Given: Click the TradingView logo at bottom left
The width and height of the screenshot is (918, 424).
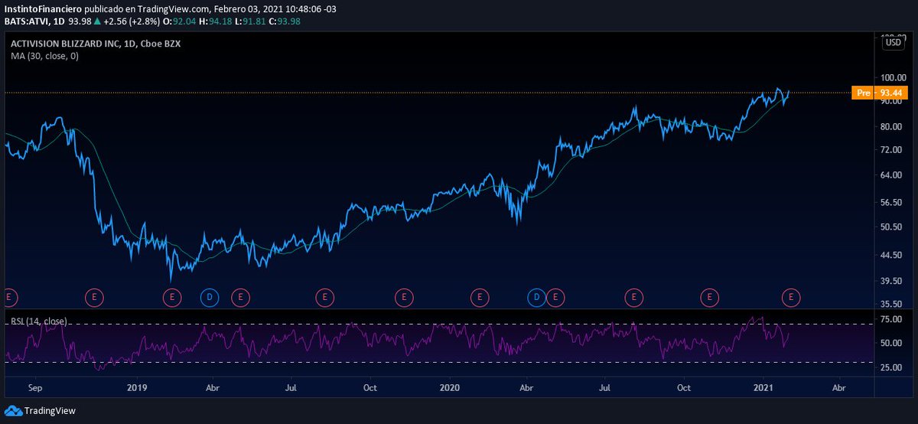Looking at the screenshot, I should pyautogui.click(x=40, y=411).
